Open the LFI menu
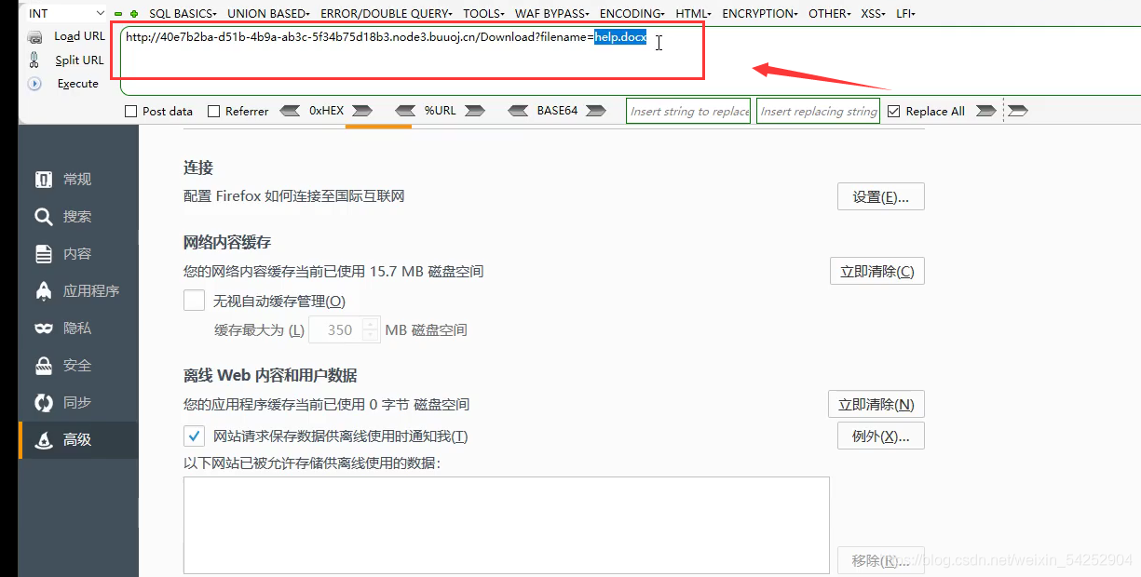 [905, 14]
